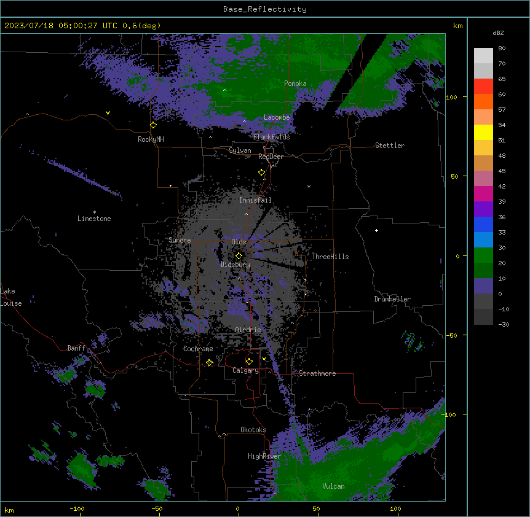Click the Drumheller town label
This screenshot has width=530, height=517.
392,299
